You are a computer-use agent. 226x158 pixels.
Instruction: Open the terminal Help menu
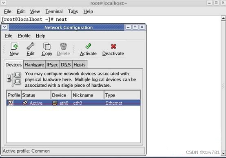tap(88, 11)
